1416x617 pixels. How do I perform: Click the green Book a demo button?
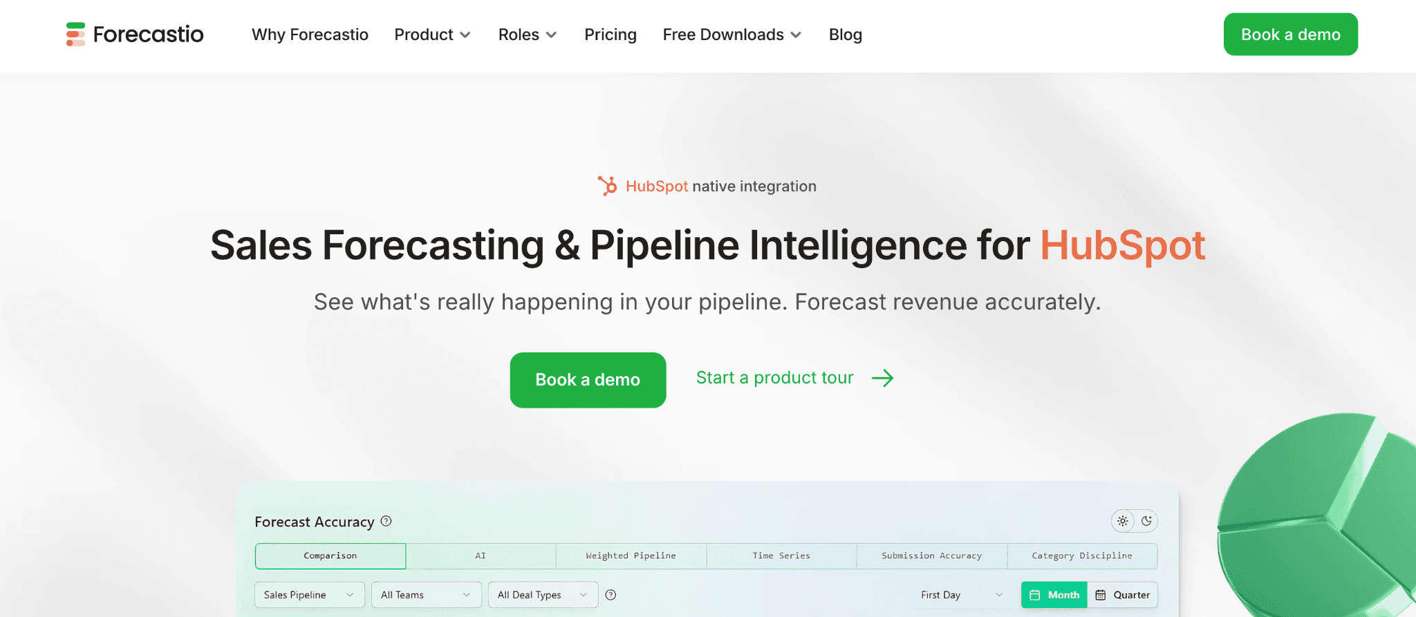pos(587,379)
